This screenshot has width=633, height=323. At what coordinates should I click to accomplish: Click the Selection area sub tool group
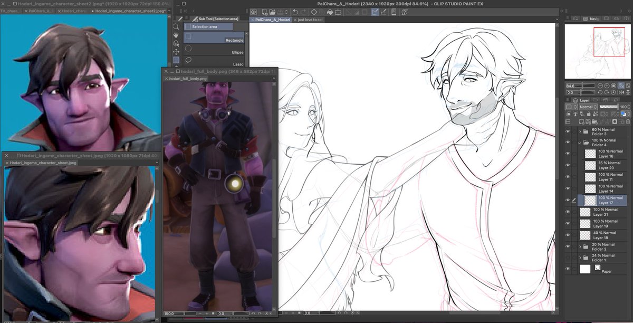click(x=208, y=26)
